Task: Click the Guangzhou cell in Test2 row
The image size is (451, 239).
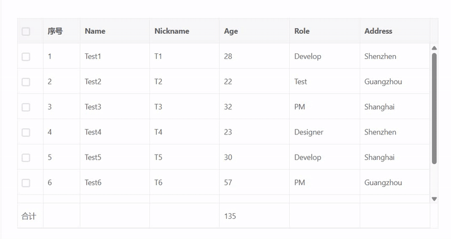Action: [x=383, y=82]
